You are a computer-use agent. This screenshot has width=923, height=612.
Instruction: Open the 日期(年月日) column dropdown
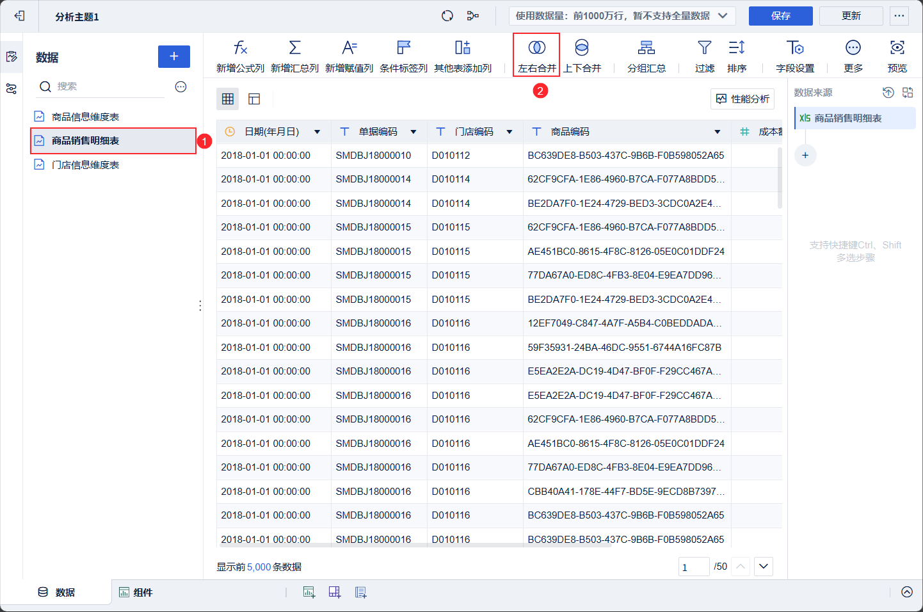pos(317,132)
